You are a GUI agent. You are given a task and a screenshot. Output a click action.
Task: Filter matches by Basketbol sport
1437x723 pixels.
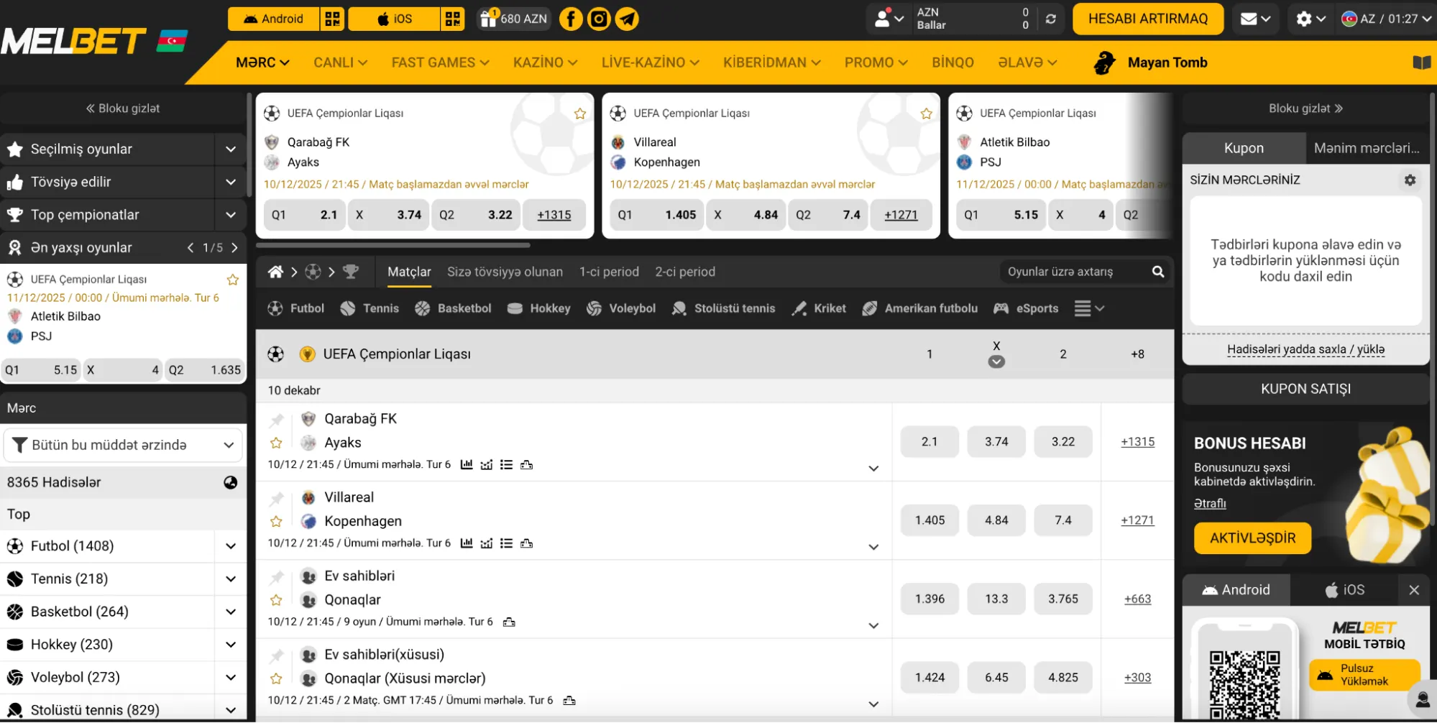pos(453,308)
